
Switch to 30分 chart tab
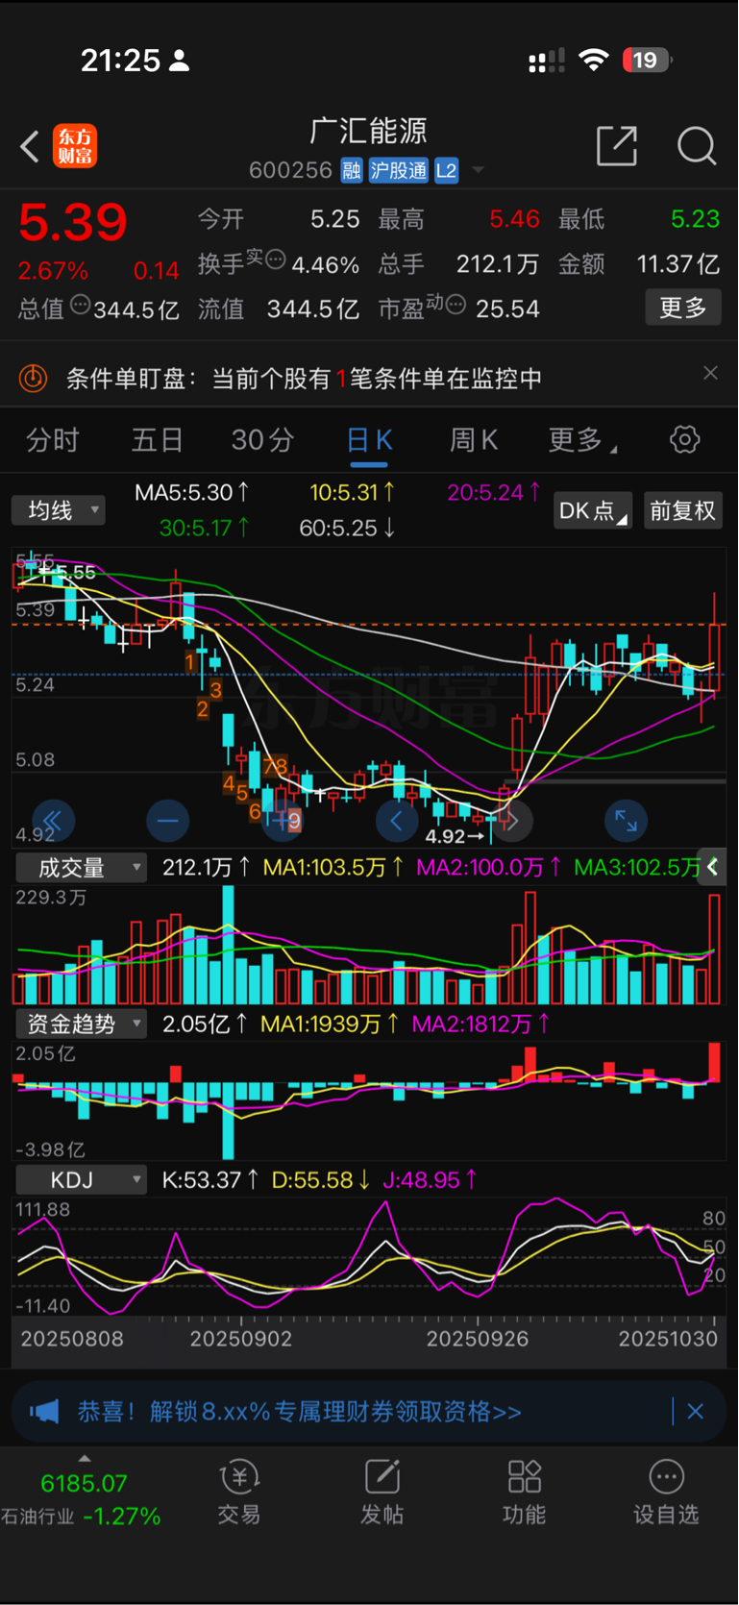(262, 440)
